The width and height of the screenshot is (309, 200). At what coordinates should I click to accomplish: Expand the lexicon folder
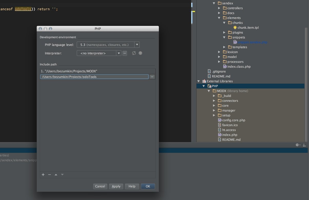(219, 52)
